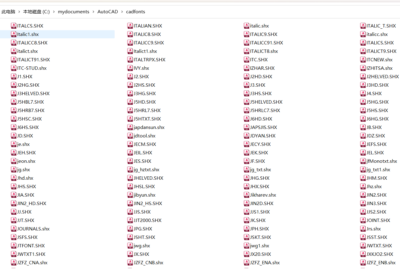Select the JXKJO2.SHX file name
The image size is (400, 273).
[x=379, y=254]
